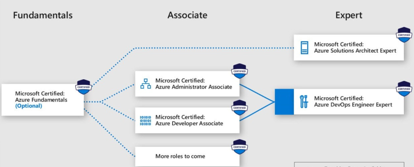Click the DevOps Engineer tools icon
This screenshot has height=167, width=414.
tap(304, 101)
